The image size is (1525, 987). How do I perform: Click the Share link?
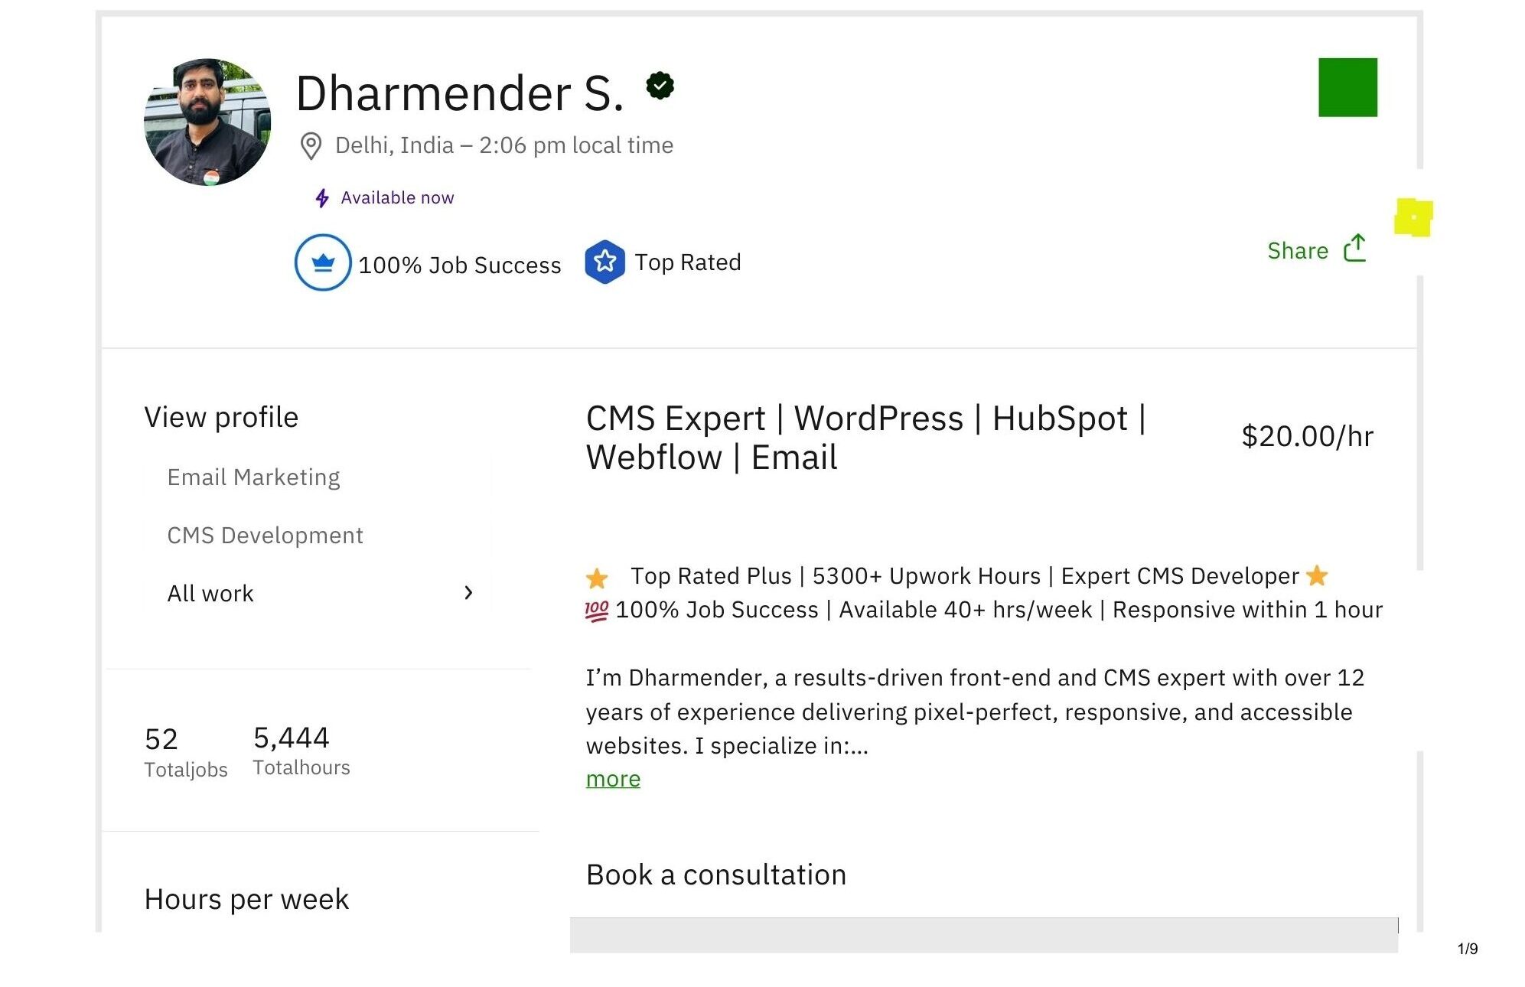click(x=1298, y=251)
